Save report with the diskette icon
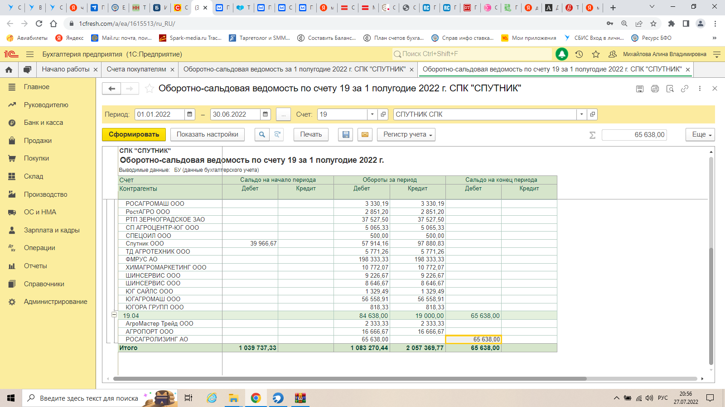This screenshot has height=407, width=725. 346,134
